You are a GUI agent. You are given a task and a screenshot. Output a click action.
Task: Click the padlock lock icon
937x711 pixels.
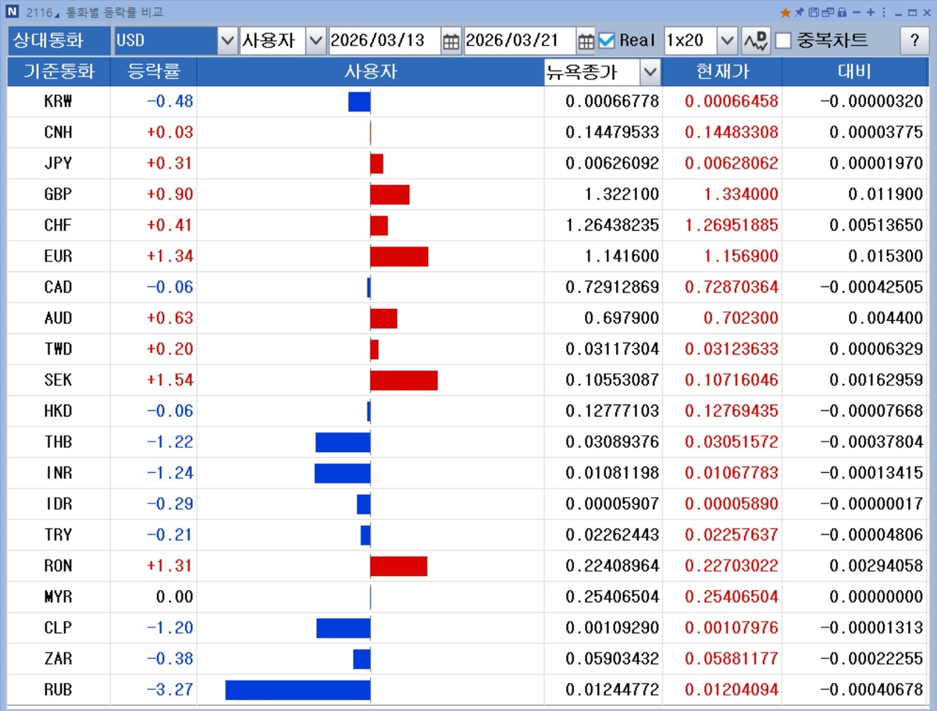tap(842, 12)
